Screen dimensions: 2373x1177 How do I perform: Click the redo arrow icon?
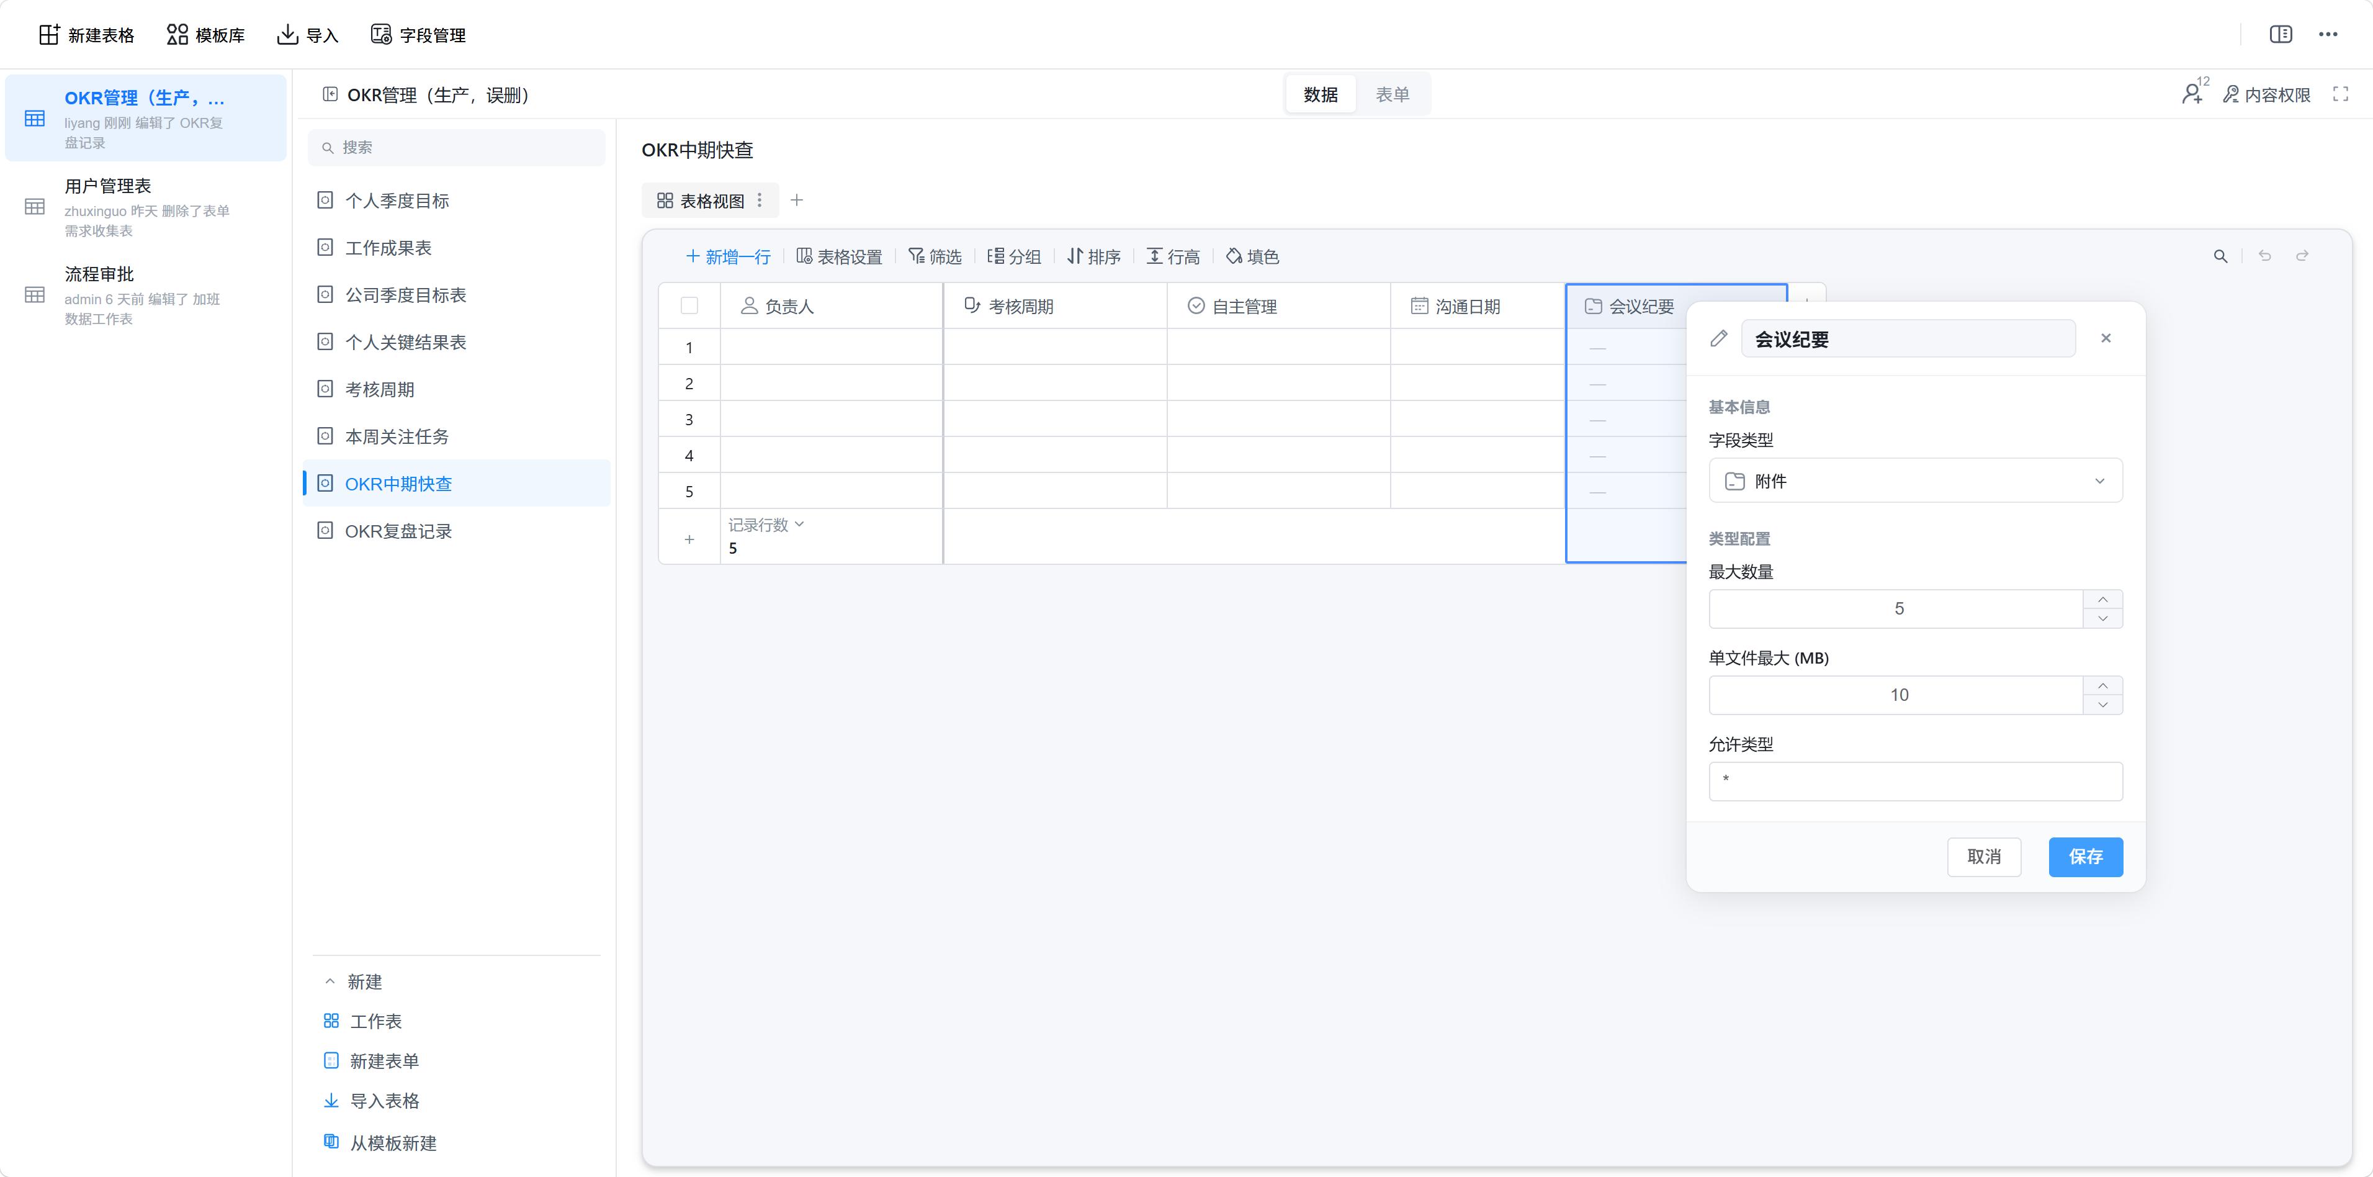coord(2302,256)
